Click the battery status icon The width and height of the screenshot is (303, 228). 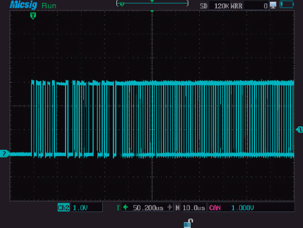[286, 4]
